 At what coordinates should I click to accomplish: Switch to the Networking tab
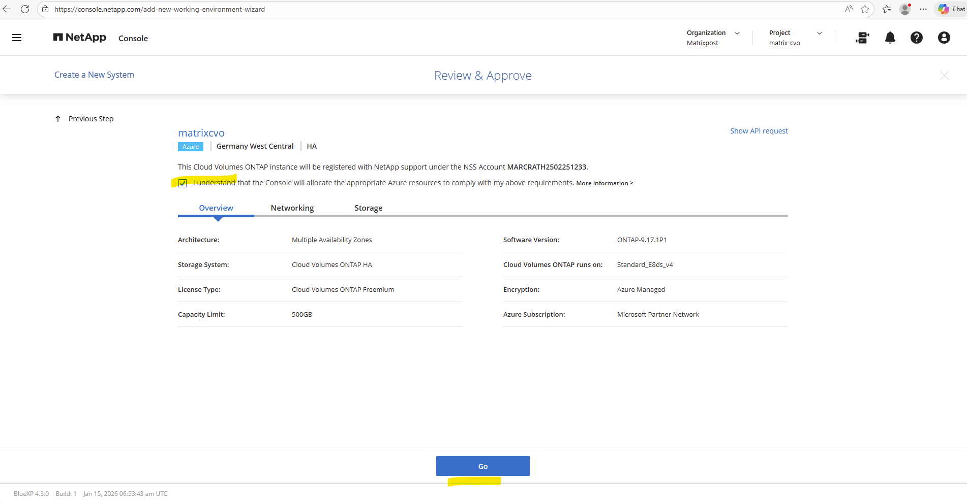(x=292, y=208)
